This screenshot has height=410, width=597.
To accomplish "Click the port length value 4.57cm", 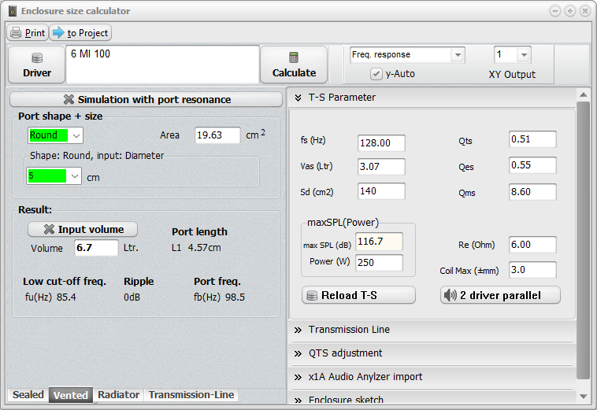I will 204,248.
